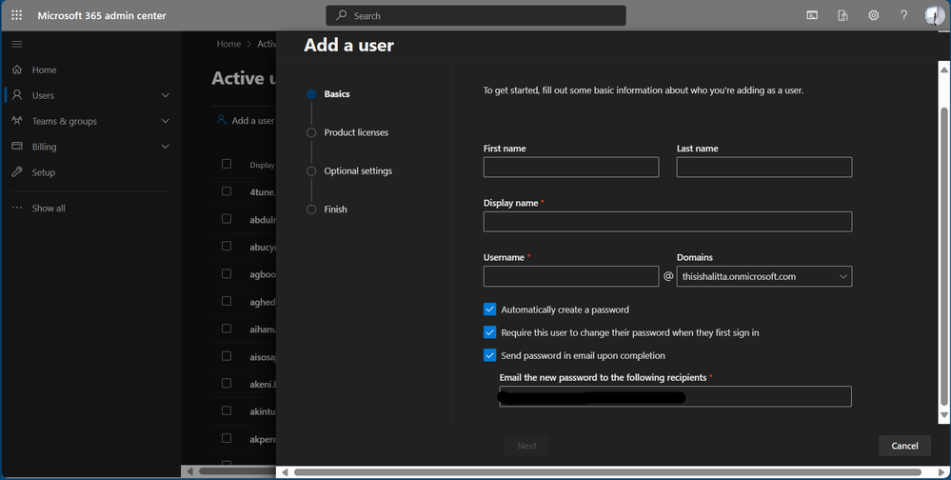Click the Home breadcrumb link
Screen dimensions: 951x480
[x=228, y=44]
